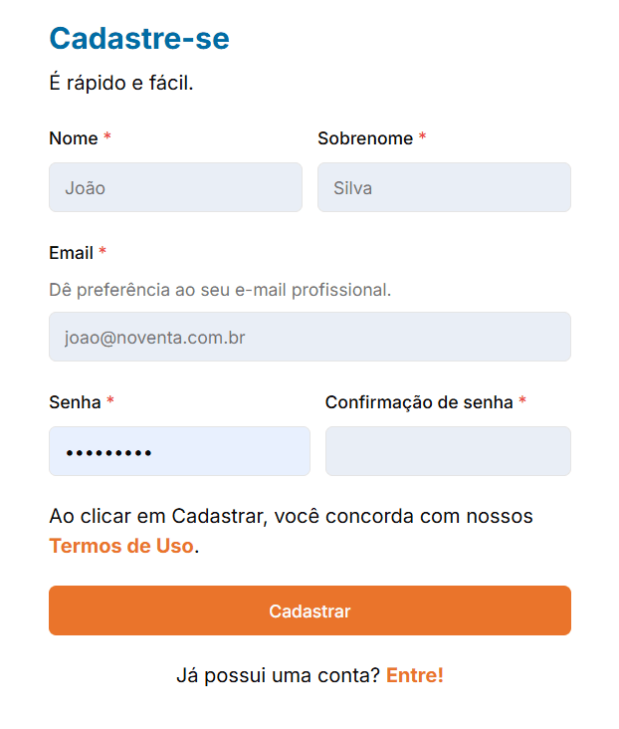The width and height of the screenshot is (619, 729).
Task: Click the Nome field label
Action: [74, 138]
